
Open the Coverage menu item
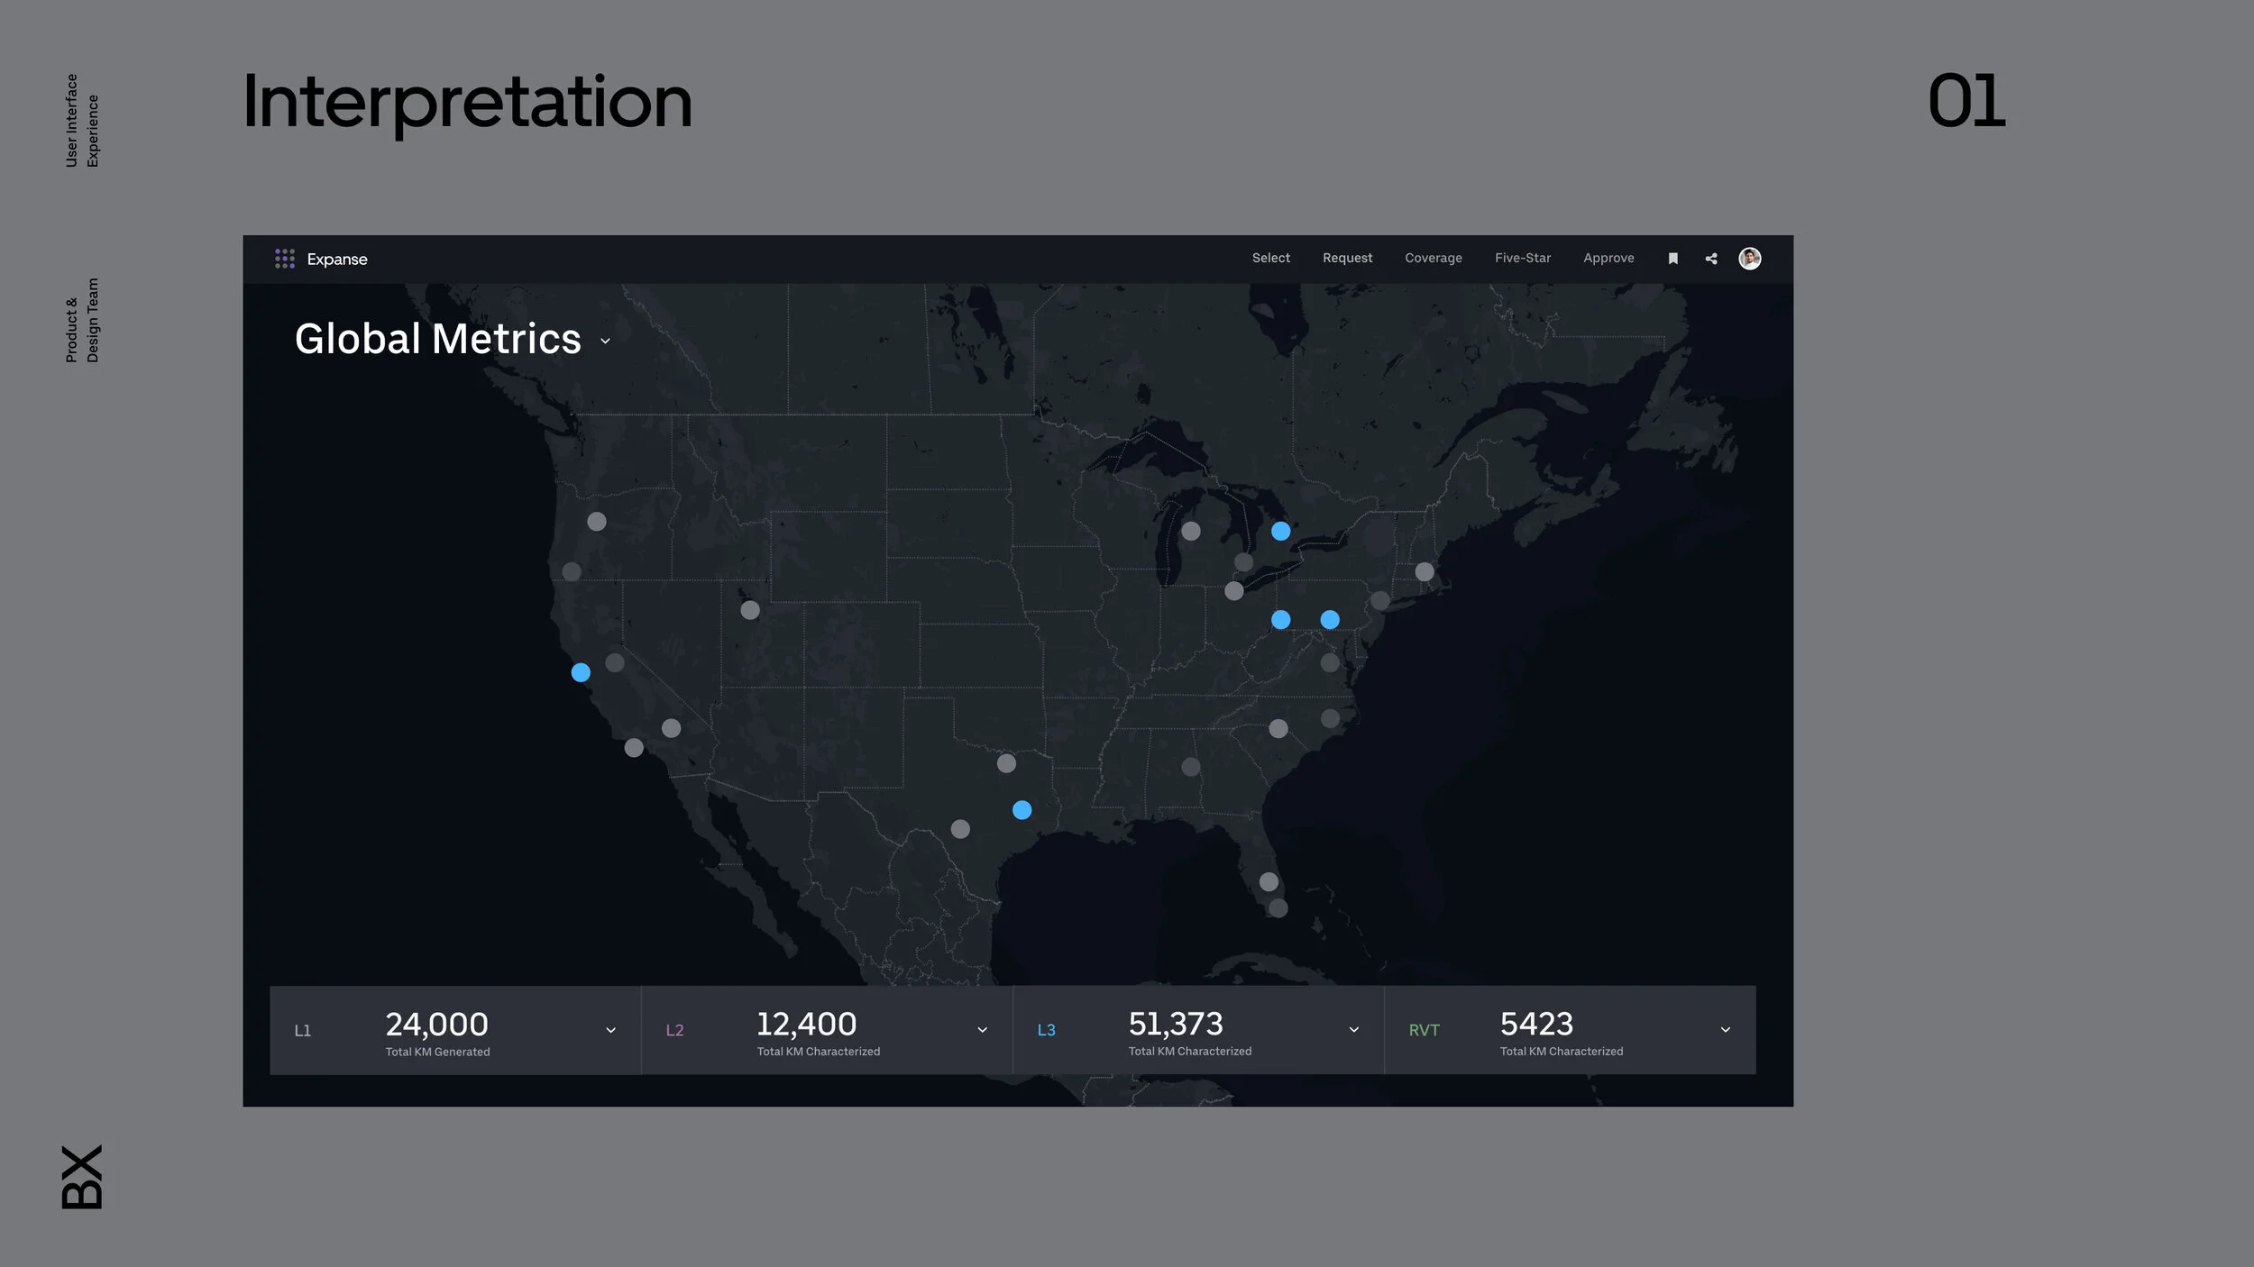click(1433, 258)
